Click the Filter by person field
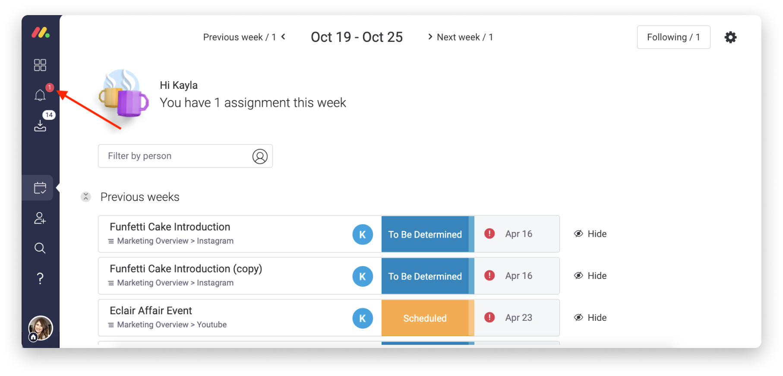Screen dimensions: 783x376 point(185,156)
